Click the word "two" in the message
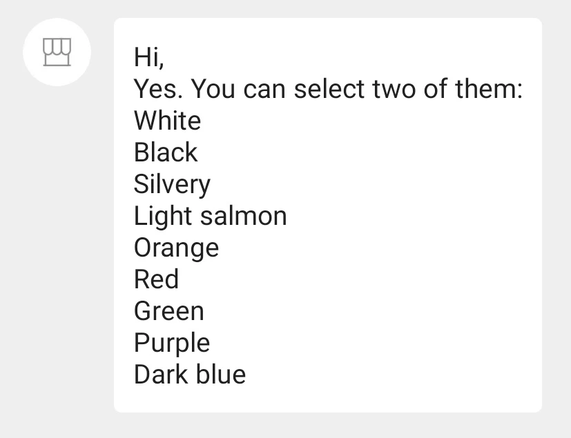This screenshot has width=571, height=438. [x=394, y=90]
